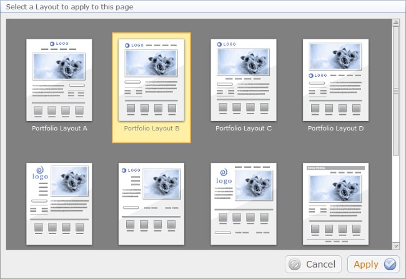Image resolution: width=406 pixels, height=279 pixels.
Task: Click the gray circle icon on Cancel
Action: coord(294,265)
